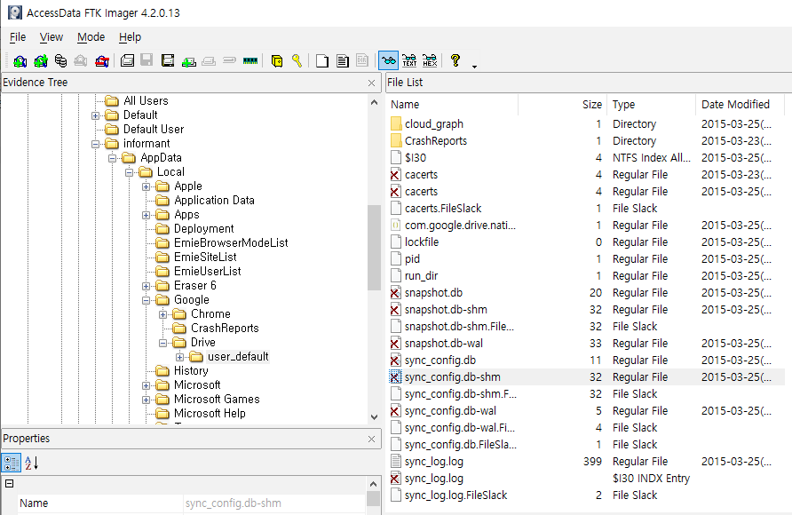This screenshot has height=515, width=792.
Task: Open the toolbar options dropdown arrow
Action: tap(474, 66)
